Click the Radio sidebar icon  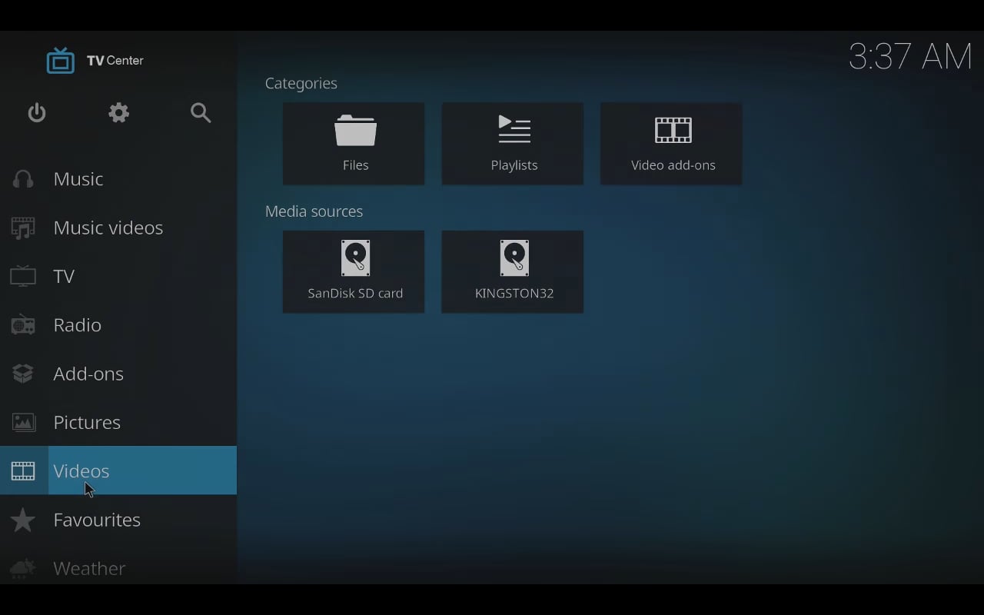23,324
